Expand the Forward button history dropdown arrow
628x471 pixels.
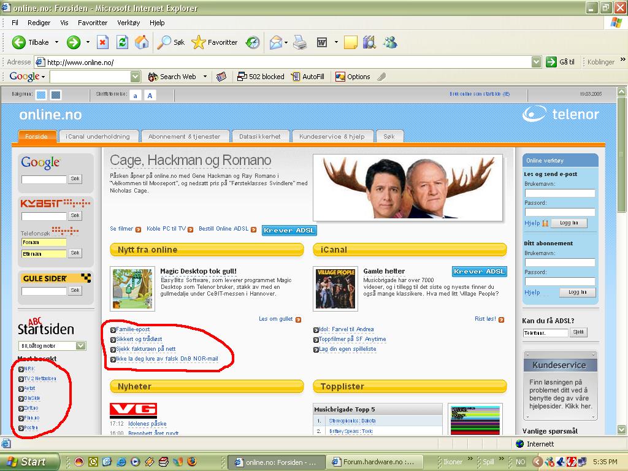(x=88, y=42)
